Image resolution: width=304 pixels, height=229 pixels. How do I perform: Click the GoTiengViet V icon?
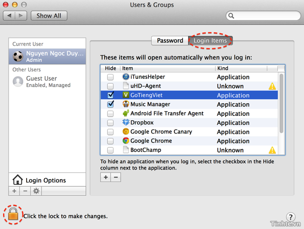tap(125, 95)
